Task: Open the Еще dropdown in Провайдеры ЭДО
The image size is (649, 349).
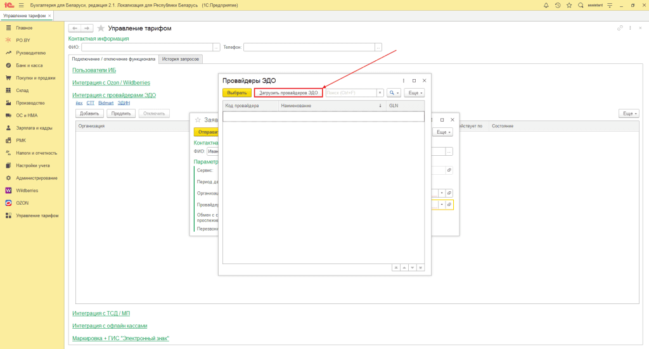Action: point(414,92)
